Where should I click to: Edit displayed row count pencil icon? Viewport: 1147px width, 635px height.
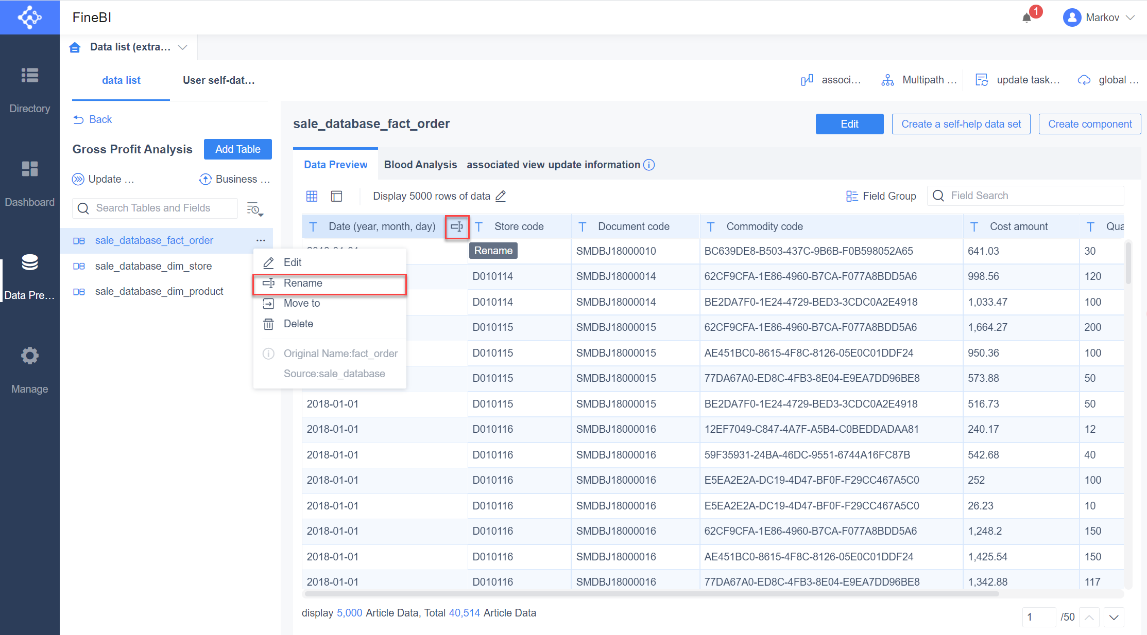[501, 196]
